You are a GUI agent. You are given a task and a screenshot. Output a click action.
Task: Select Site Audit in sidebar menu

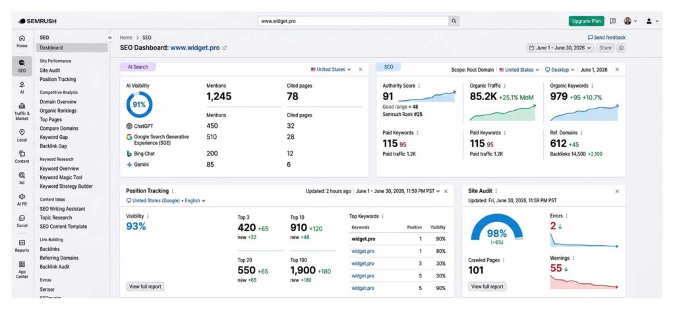50,70
